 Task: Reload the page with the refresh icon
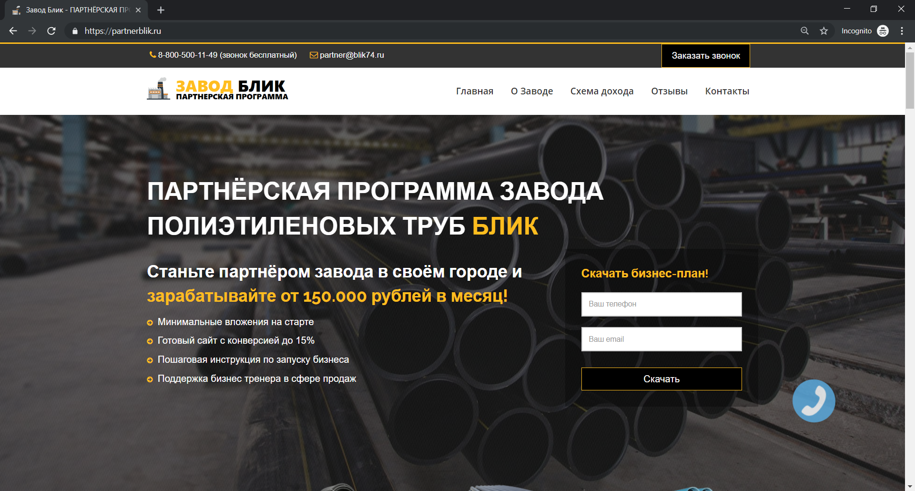click(51, 31)
